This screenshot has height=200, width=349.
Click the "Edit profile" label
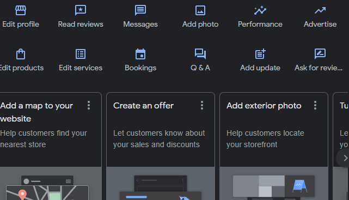tap(21, 25)
